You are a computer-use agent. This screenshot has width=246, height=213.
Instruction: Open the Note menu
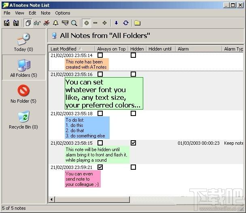tap(45, 13)
